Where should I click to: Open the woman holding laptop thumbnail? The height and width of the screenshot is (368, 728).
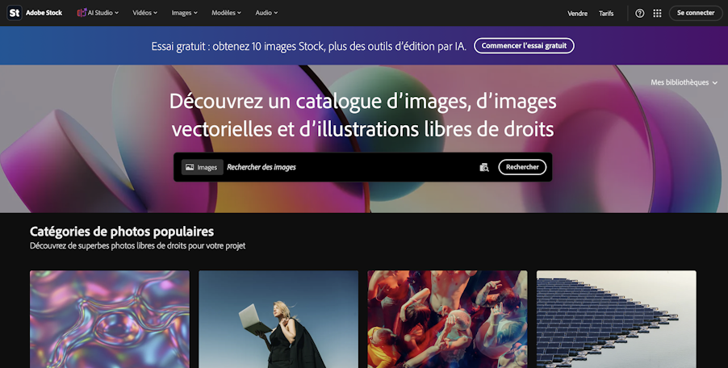[278, 320]
